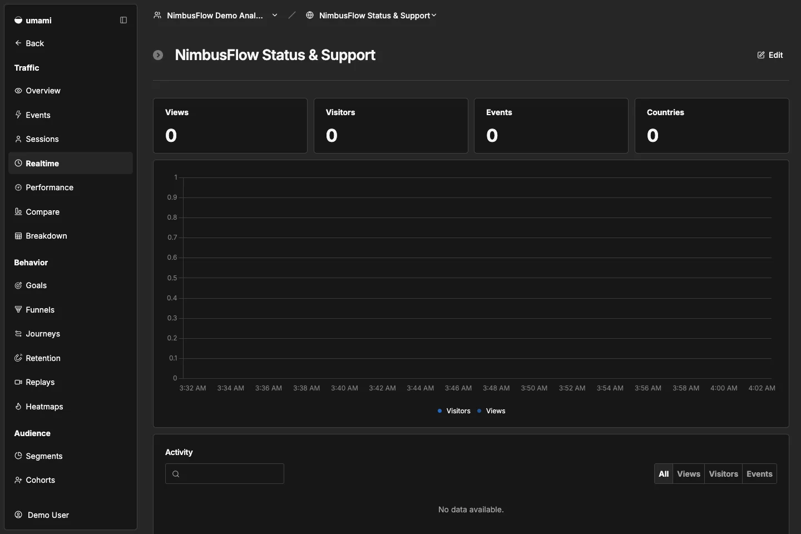Navigate to Goals
The image size is (801, 534).
[x=71, y=285]
